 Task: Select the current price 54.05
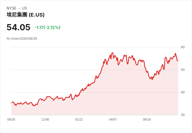pos(18,27)
